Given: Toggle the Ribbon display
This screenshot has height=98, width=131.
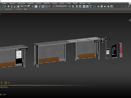Looking at the screenshot, I should pos(84,6).
